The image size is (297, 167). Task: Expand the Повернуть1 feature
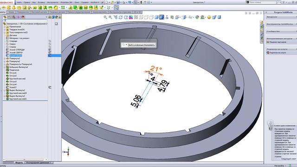click(x=5, y=58)
